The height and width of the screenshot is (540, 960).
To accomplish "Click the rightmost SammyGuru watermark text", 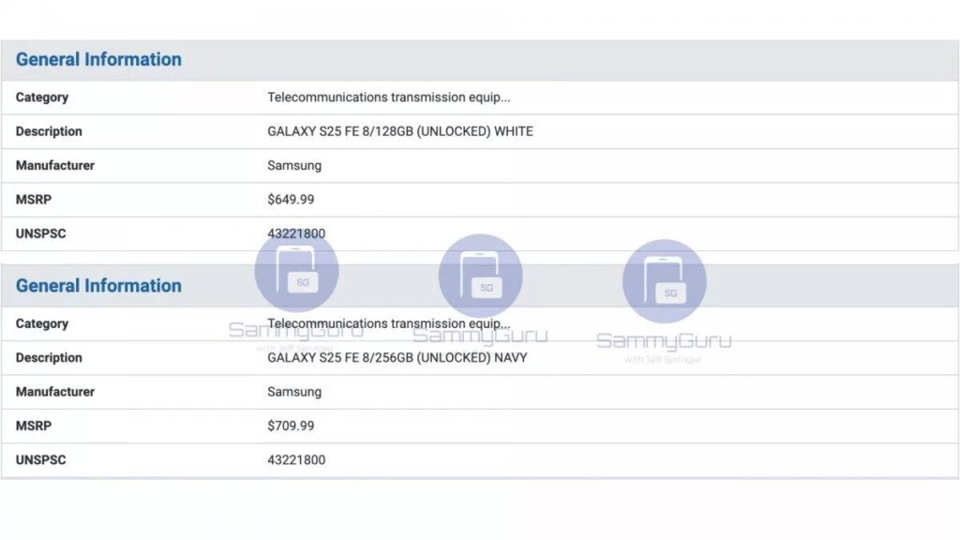I will click(665, 341).
